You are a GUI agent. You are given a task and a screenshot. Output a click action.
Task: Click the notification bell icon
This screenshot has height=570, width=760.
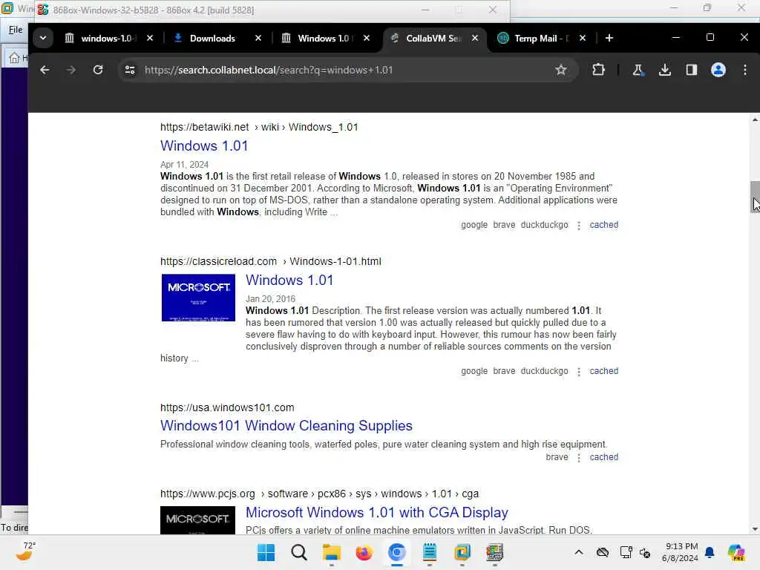[x=710, y=552]
